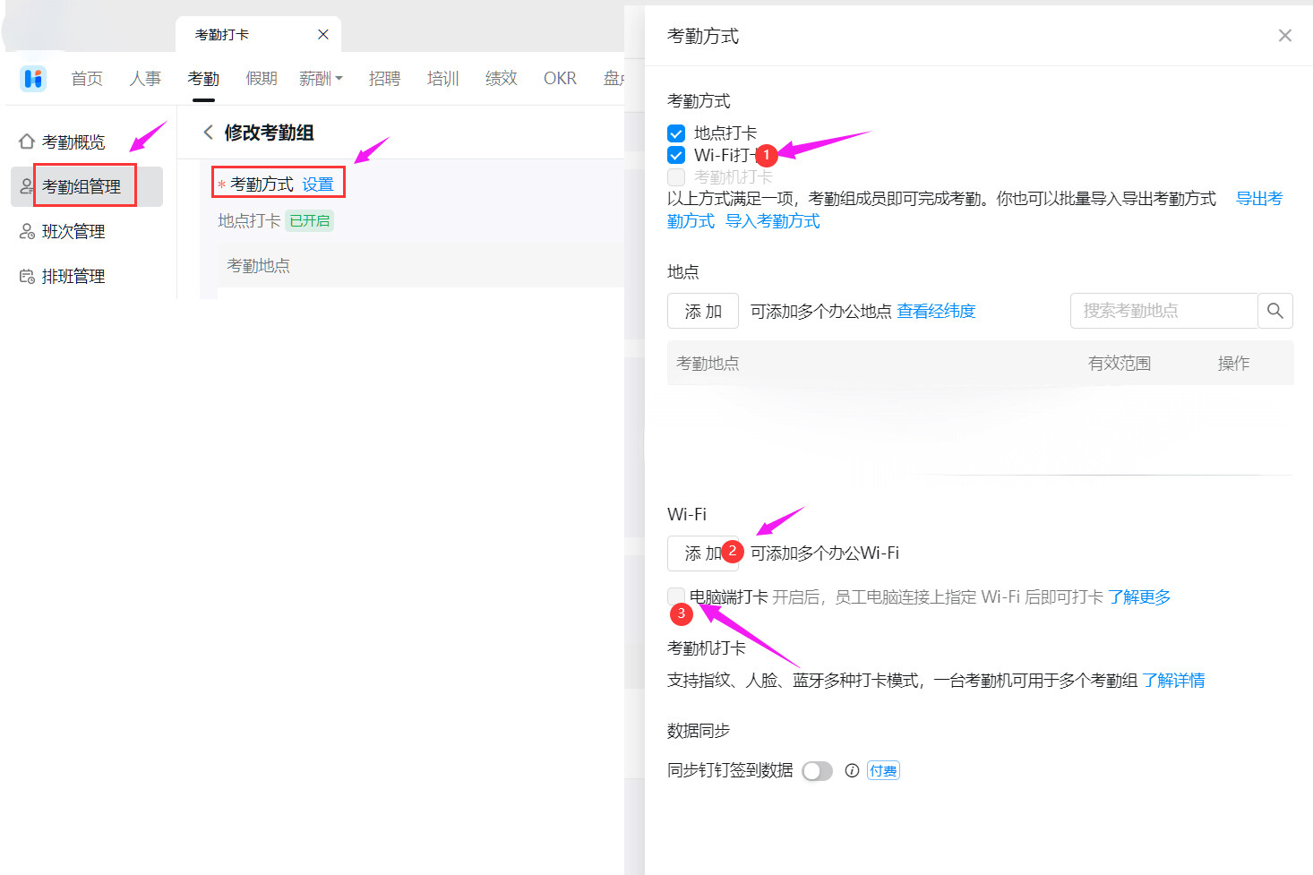The width and height of the screenshot is (1313, 875).
Task: Open the 查看经纬度 link
Action: pyautogui.click(x=936, y=311)
